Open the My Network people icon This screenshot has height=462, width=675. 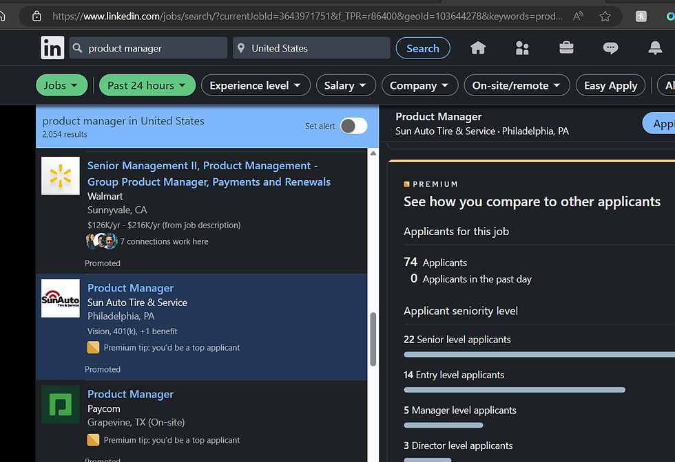[522, 48]
